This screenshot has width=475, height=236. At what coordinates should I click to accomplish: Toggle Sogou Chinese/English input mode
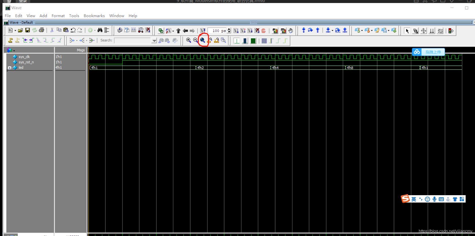414,199
